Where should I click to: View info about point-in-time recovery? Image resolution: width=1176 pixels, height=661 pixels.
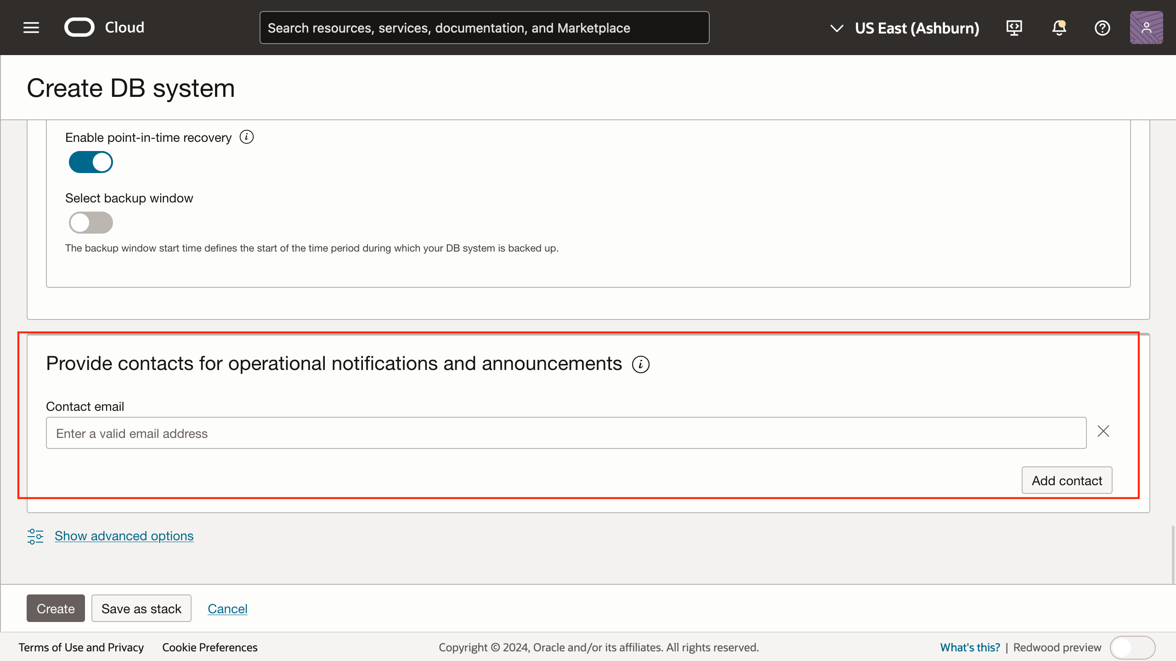click(x=247, y=136)
